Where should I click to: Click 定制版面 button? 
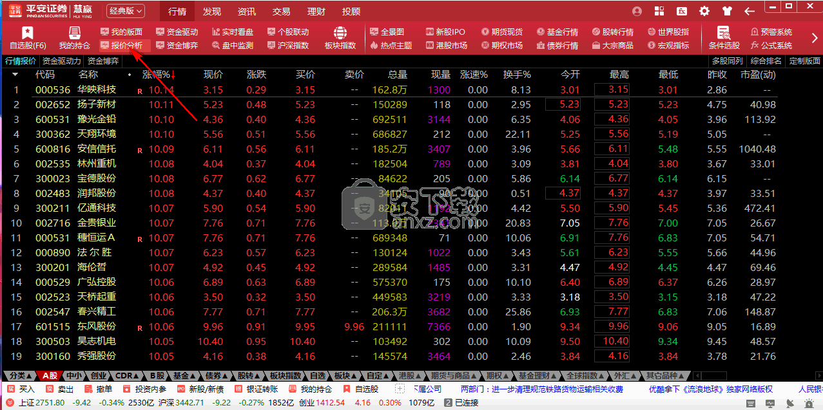coord(804,61)
